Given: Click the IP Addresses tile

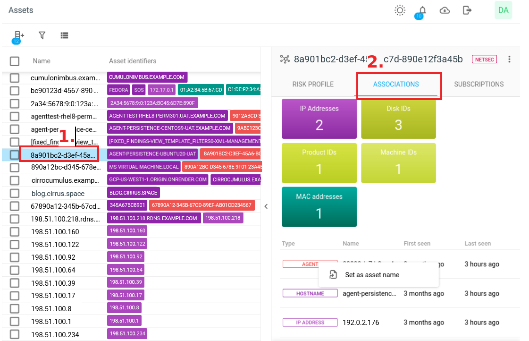Looking at the screenshot, I should tap(319, 119).
